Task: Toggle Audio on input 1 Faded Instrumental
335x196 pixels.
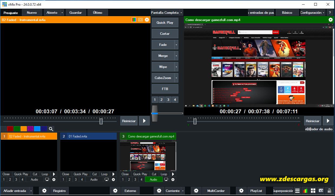Action: [x=34, y=179]
